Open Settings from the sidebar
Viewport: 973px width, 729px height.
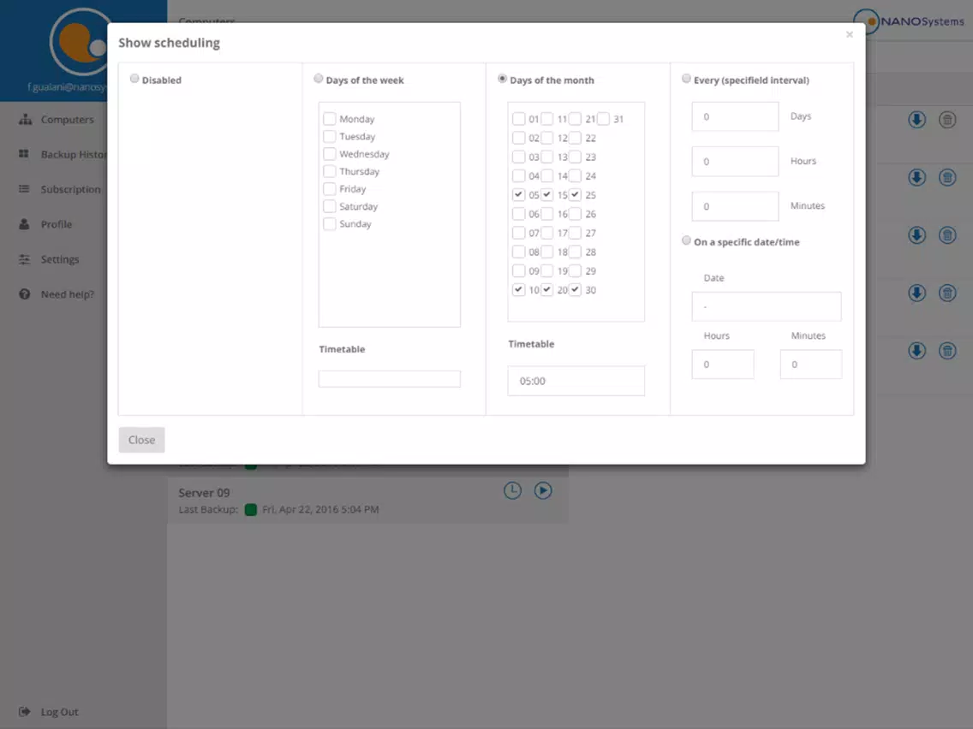coord(60,259)
